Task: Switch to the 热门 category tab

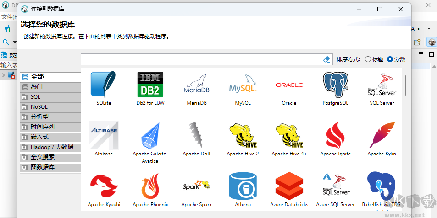Action: 50,87
